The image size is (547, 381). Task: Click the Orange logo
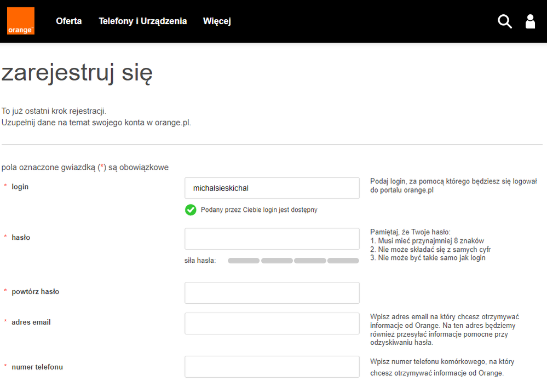pyautogui.click(x=21, y=21)
